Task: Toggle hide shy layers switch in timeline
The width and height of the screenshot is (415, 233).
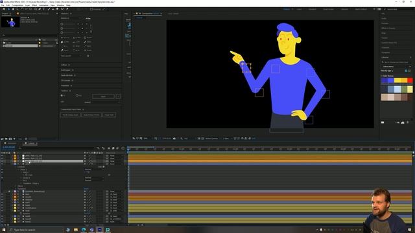Action: [108, 148]
